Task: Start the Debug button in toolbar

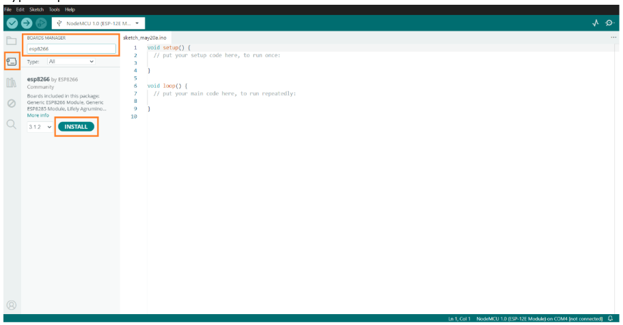Action: click(41, 23)
